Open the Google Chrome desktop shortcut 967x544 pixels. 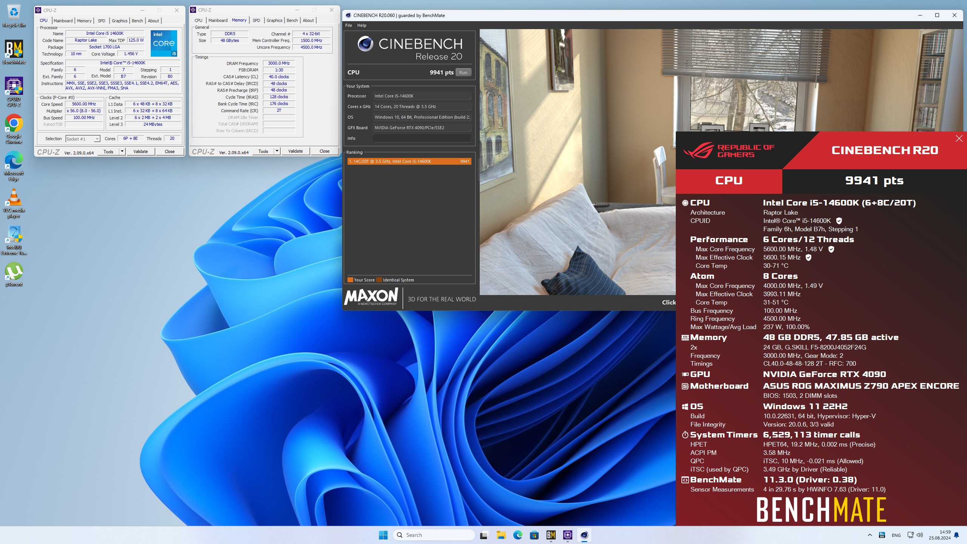tap(14, 129)
